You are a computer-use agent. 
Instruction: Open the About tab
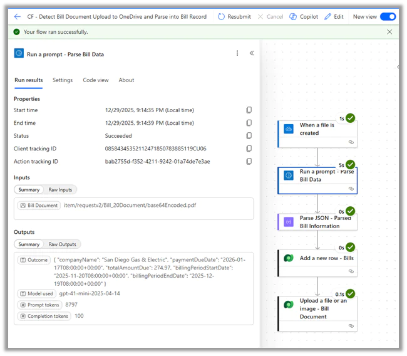[x=126, y=80]
